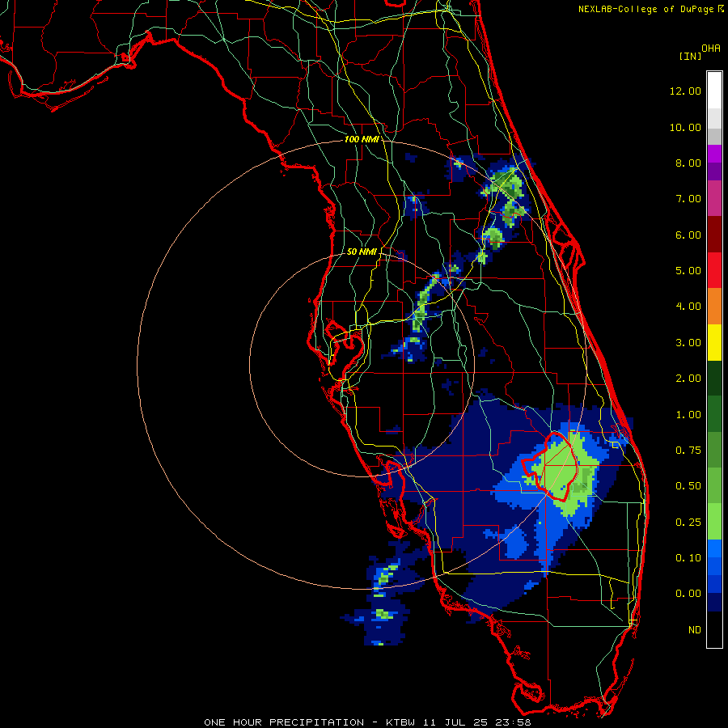Select the 12.00 legend value
The image size is (728, 728).
point(685,91)
